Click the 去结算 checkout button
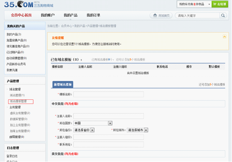Image resolution: width=232 pixels, height=162 pixels. 220,4
